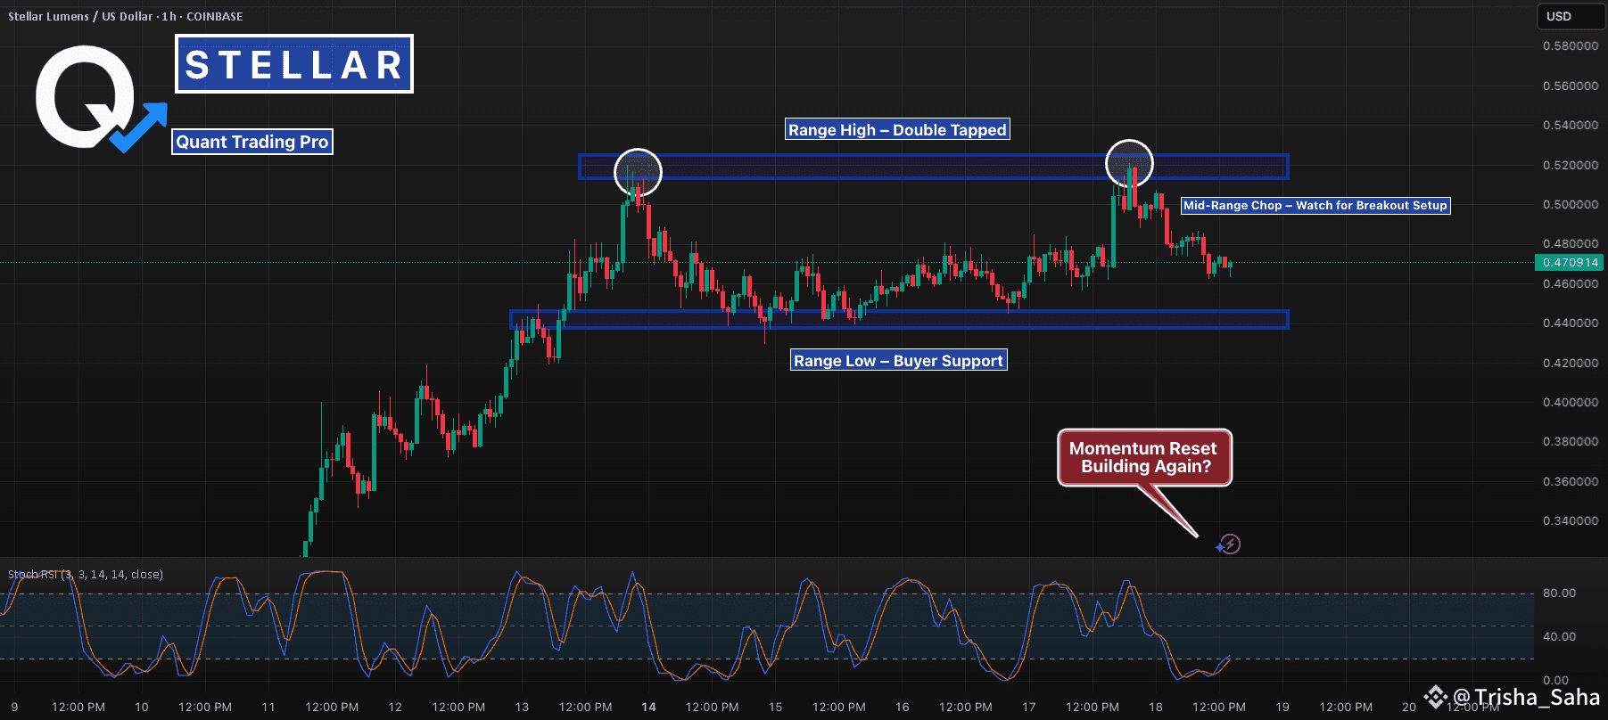
Task: Click the 0.360000 price axis level
Action: pyautogui.click(x=1571, y=482)
